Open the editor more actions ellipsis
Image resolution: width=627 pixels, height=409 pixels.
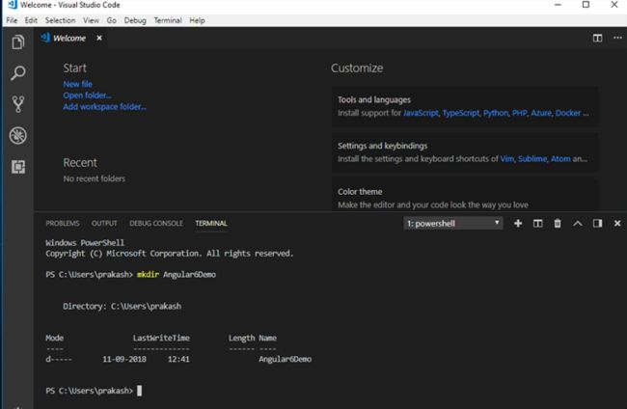[617, 38]
